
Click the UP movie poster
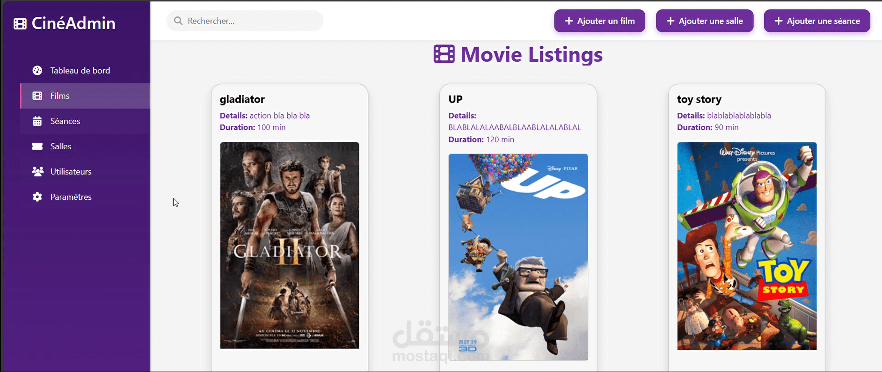click(518, 257)
